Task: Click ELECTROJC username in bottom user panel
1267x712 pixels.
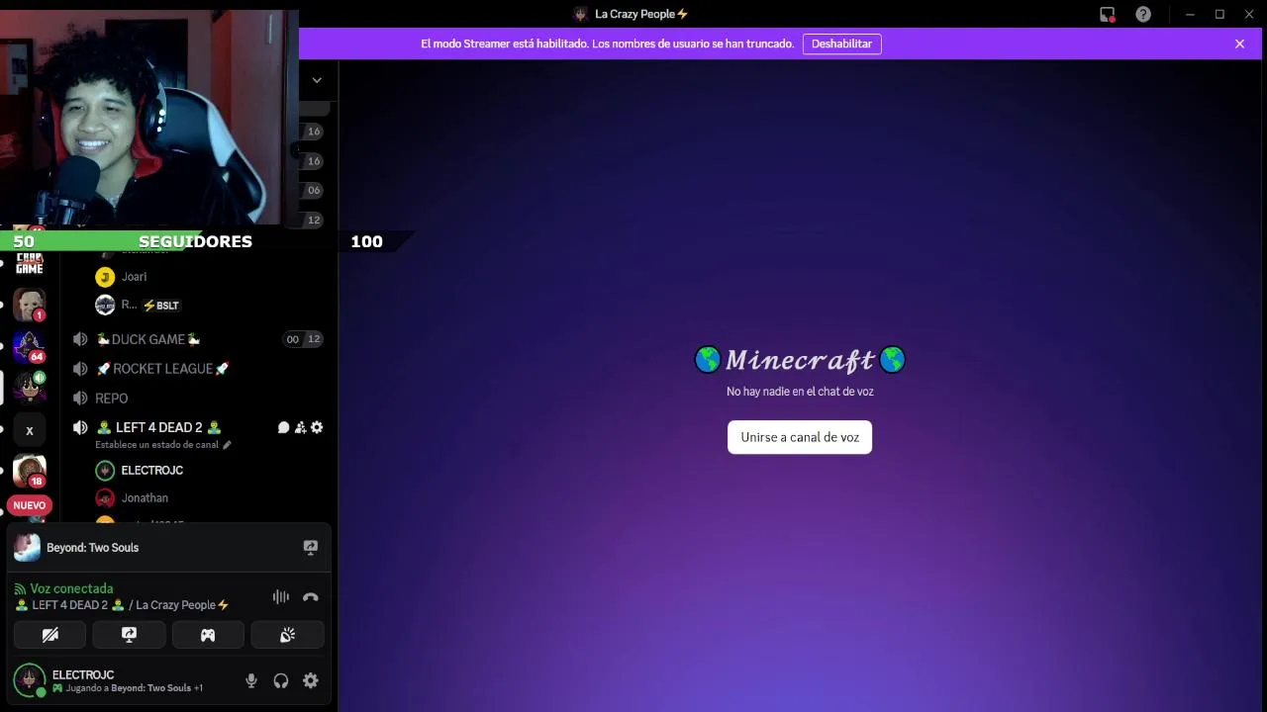Action: click(83, 674)
